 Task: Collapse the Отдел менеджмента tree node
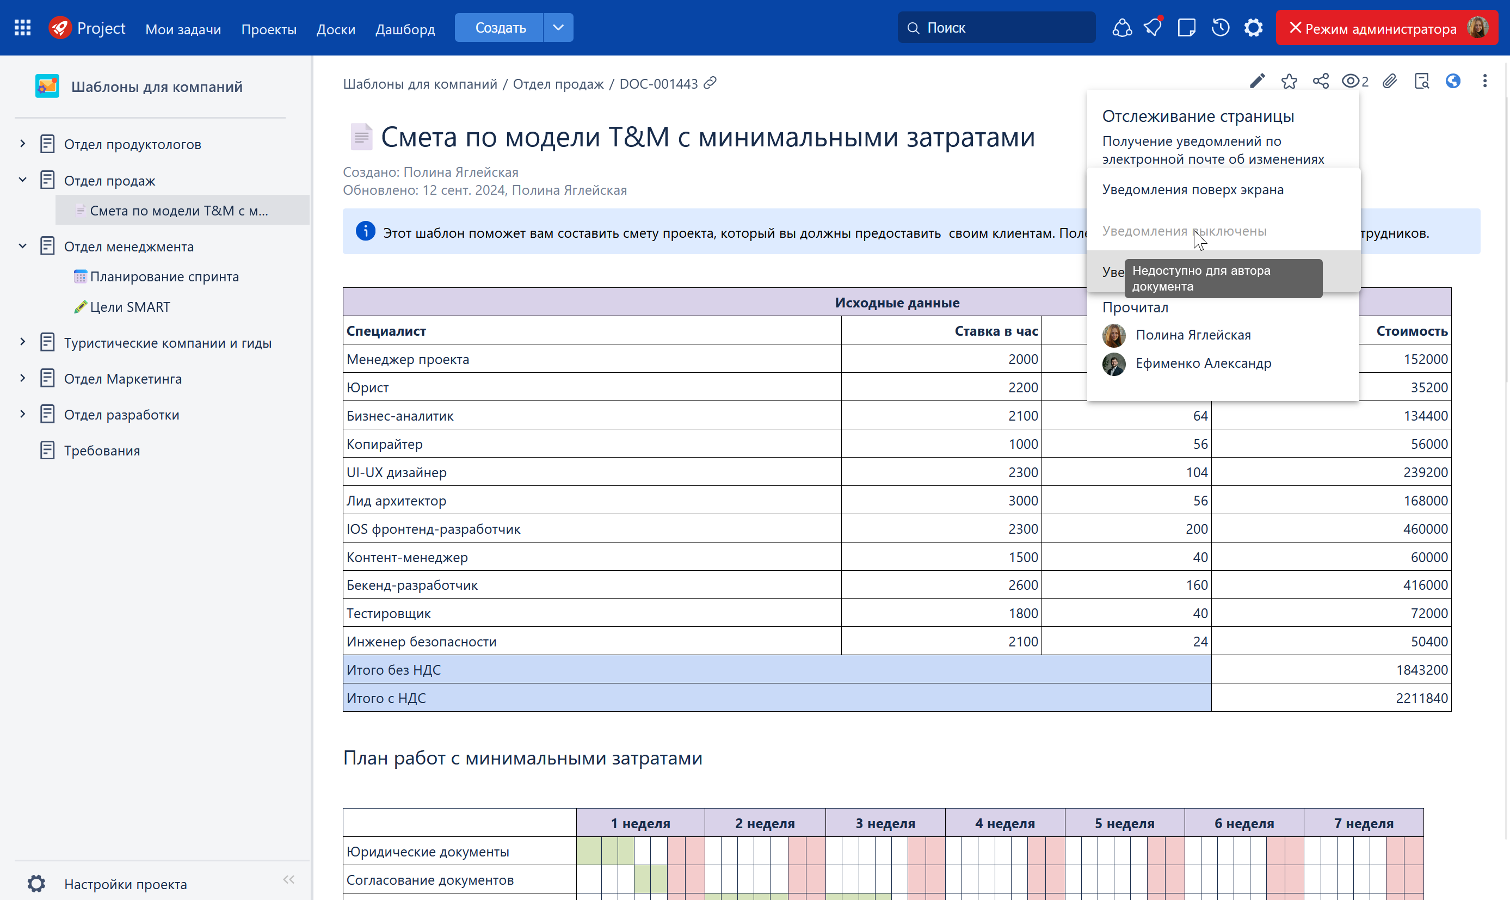pyautogui.click(x=22, y=245)
